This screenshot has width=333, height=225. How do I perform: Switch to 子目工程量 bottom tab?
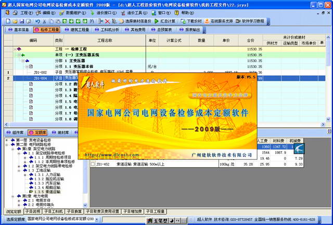point(156,211)
